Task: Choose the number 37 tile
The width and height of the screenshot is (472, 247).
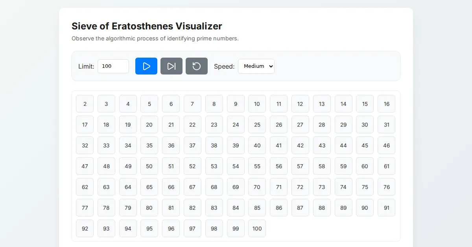Action: pyautogui.click(x=192, y=145)
